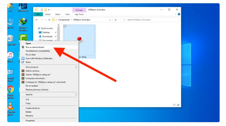This screenshot has height=126, width=226.
Task: Click the Refresh icon beside address bar
Action: [116, 20]
